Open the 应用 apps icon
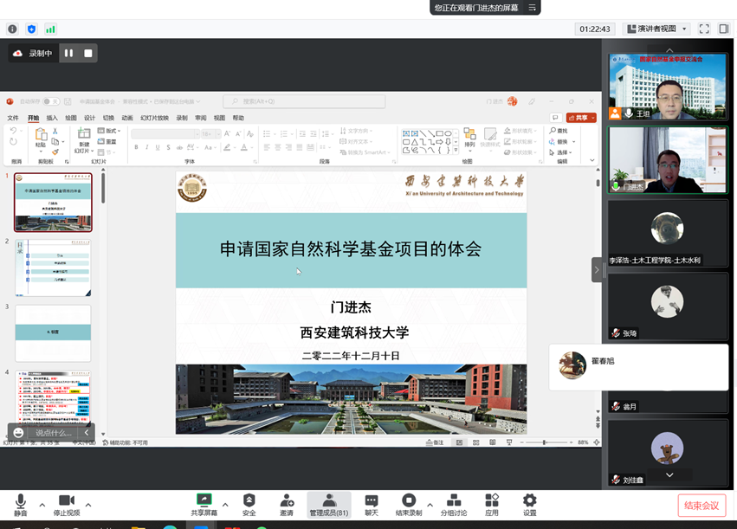Viewport: 737px width, 529px height. tap(492, 504)
